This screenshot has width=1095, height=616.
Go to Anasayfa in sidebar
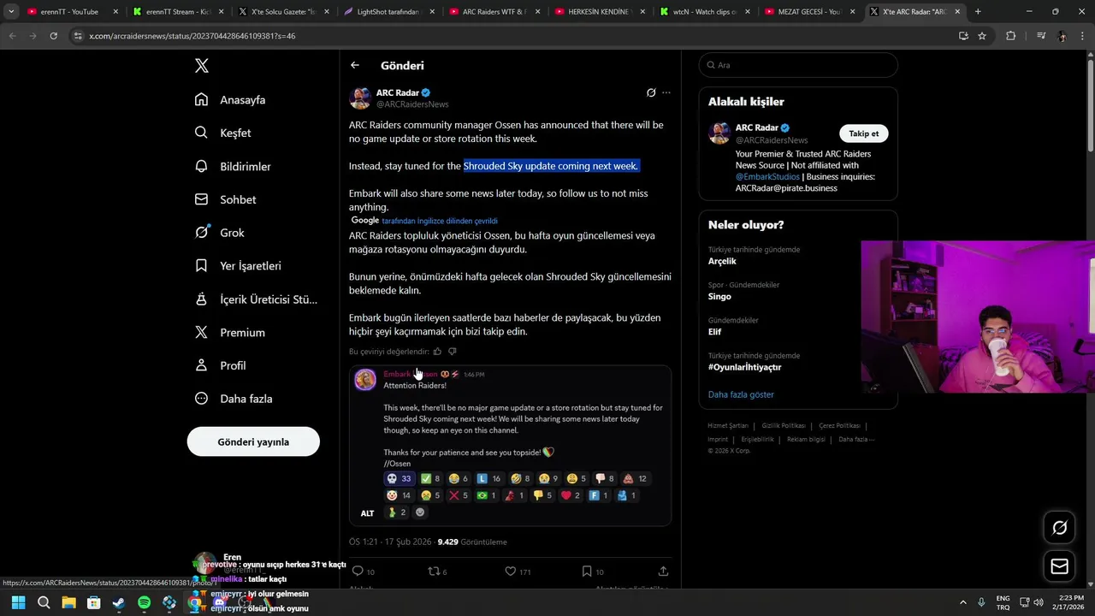click(230, 100)
